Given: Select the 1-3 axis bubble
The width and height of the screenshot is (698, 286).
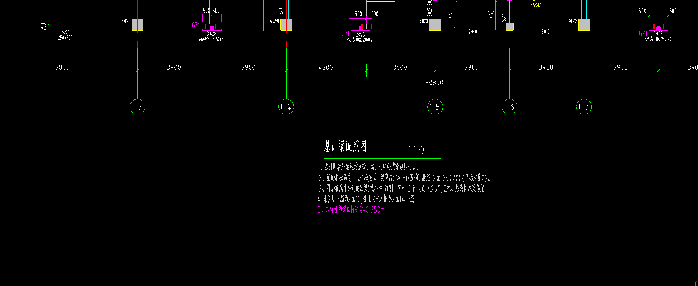Looking at the screenshot, I should 137,107.
